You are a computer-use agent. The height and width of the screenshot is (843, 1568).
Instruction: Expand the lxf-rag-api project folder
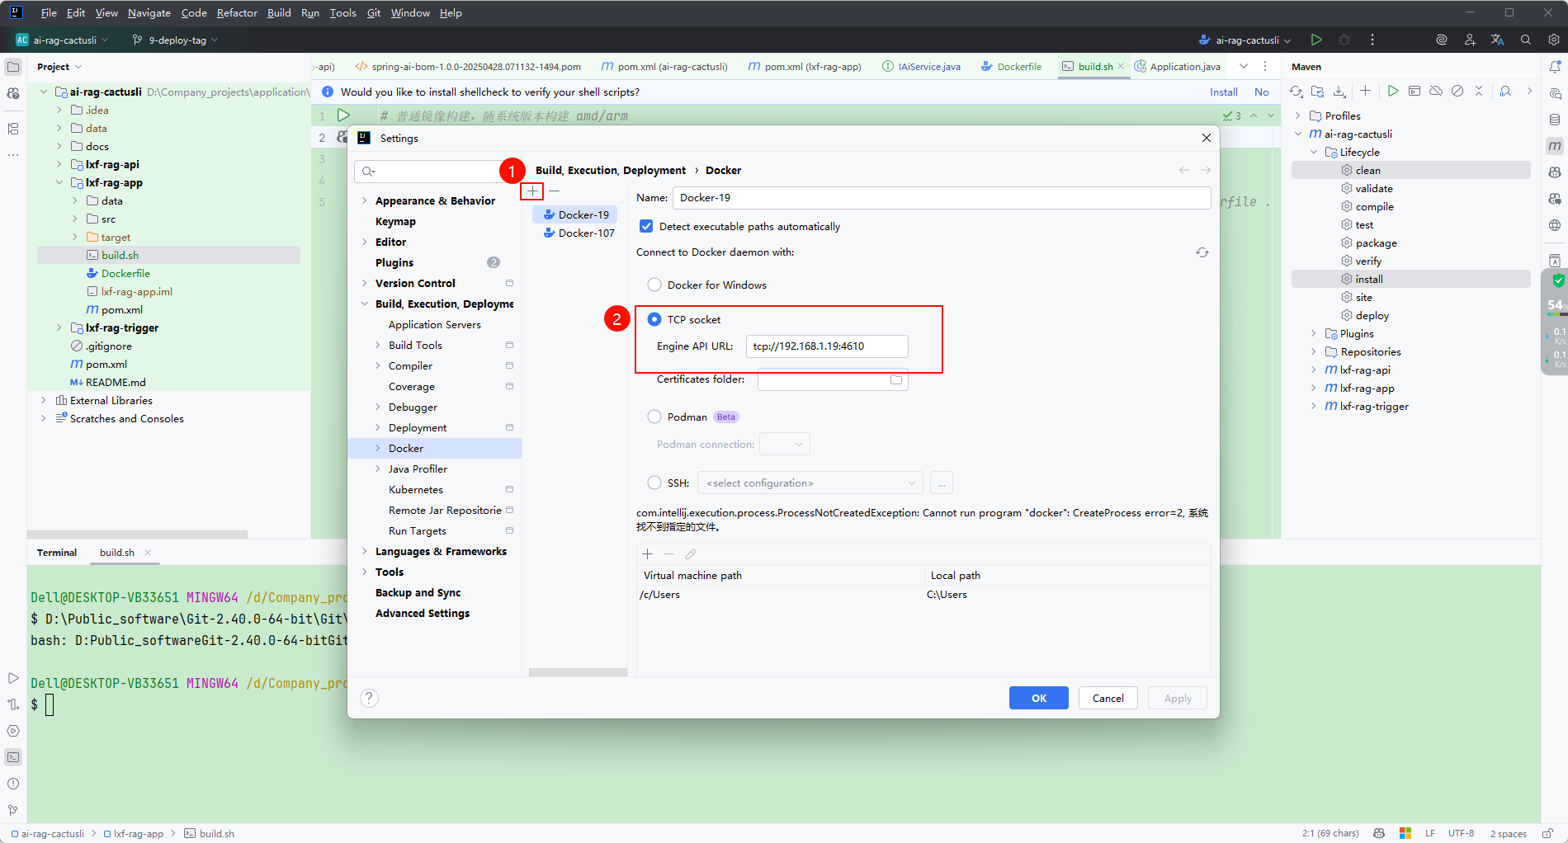(x=59, y=164)
